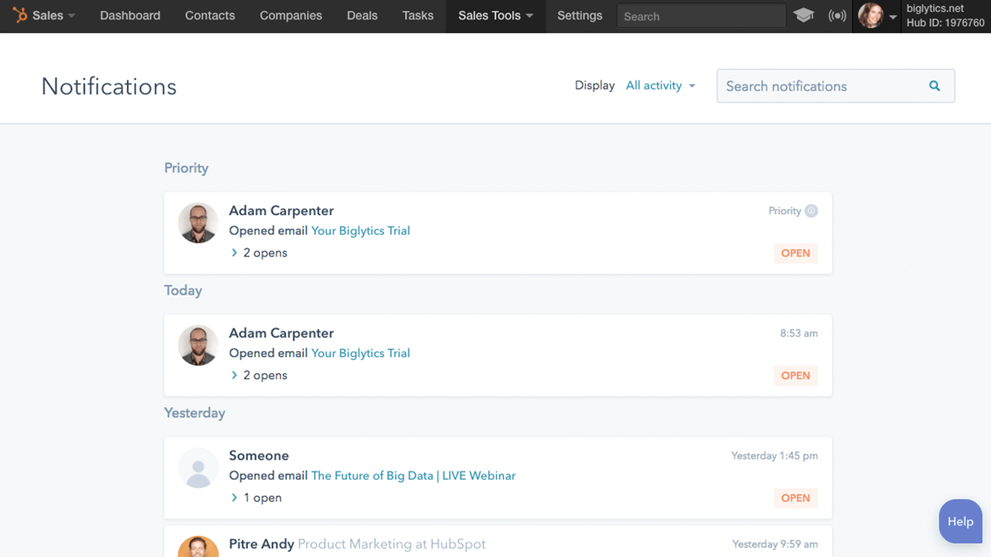Click the Priority info icon
Viewport: 991px width, 557px height.
(811, 211)
